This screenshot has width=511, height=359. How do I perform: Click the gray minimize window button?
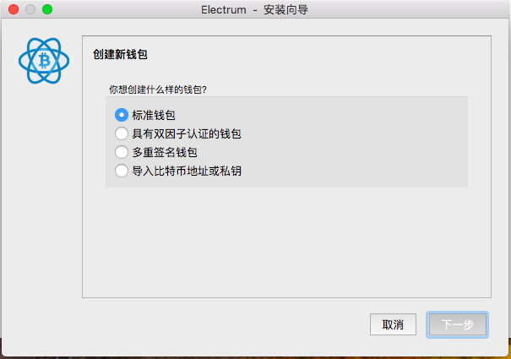point(30,9)
